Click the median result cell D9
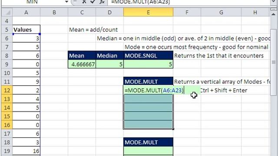The image size is (278, 156). click(109, 64)
